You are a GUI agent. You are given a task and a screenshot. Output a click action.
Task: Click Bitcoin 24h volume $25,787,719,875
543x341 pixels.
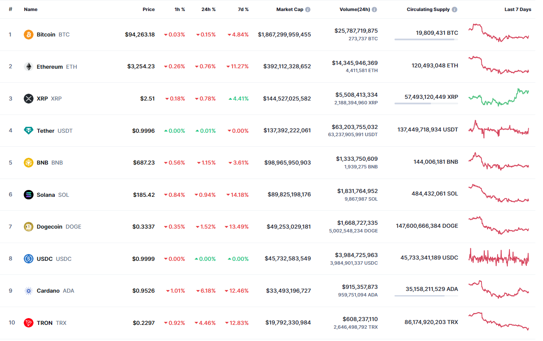pyautogui.click(x=356, y=31)
